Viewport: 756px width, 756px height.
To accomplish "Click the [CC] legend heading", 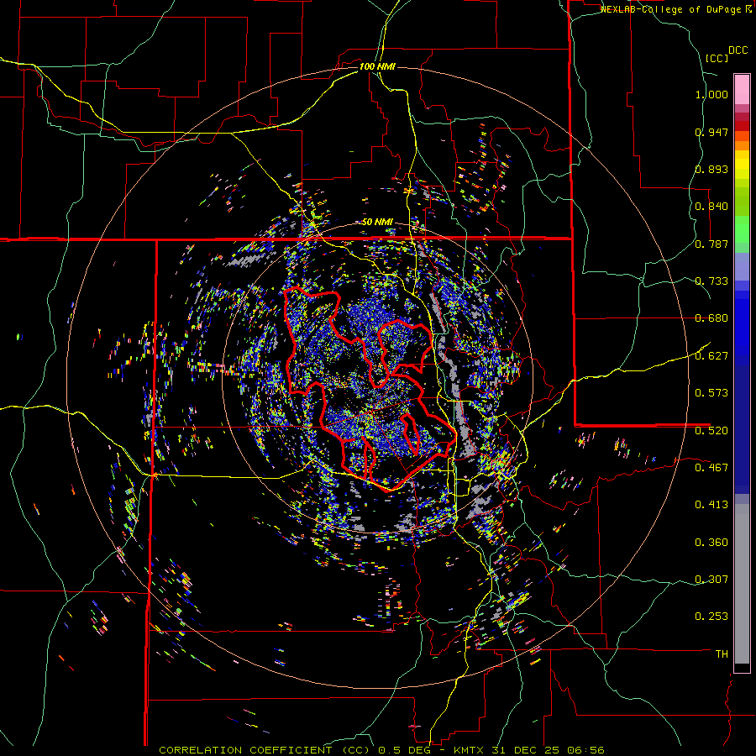I will [x=717, y=58].
